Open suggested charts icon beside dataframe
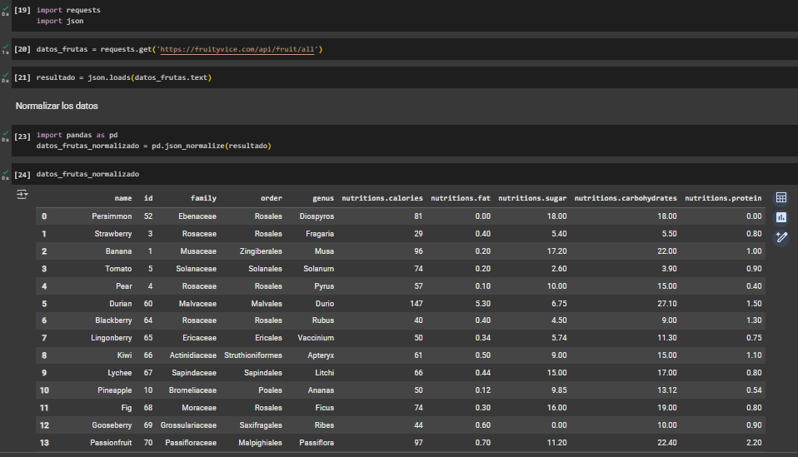Screen dimensions: 798x457 click(781, 217)
